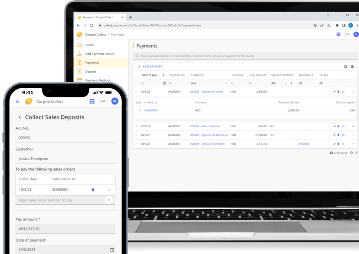Screen dimensions: 359x254
Task: Open customer 000002 - Benjamin Parker
Action: (206, 92)
